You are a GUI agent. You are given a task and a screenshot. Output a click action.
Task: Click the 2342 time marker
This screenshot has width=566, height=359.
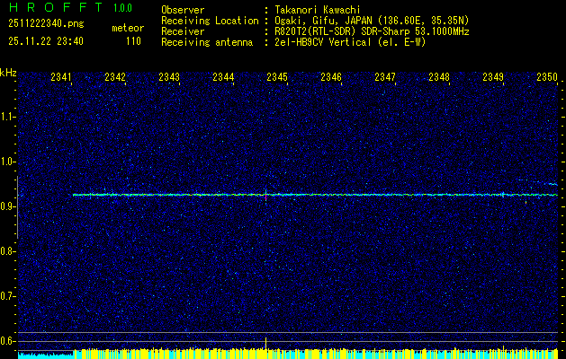115,76
